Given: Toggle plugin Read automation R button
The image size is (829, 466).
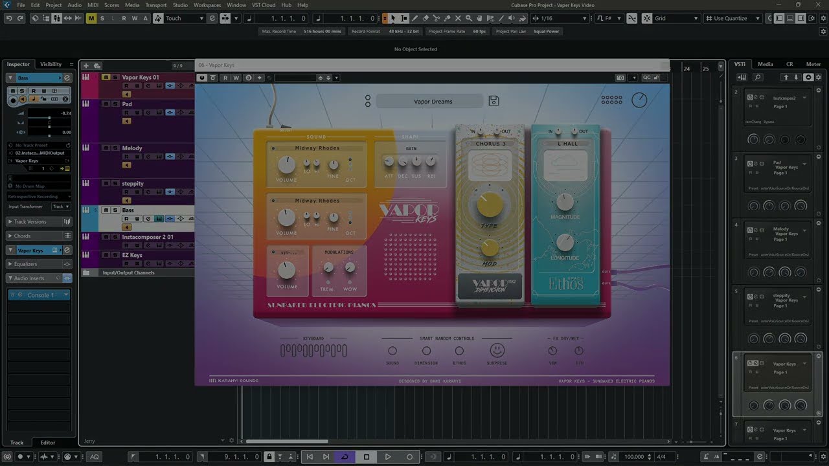Looking at the screenshot, I should click(x=225, y=78).
